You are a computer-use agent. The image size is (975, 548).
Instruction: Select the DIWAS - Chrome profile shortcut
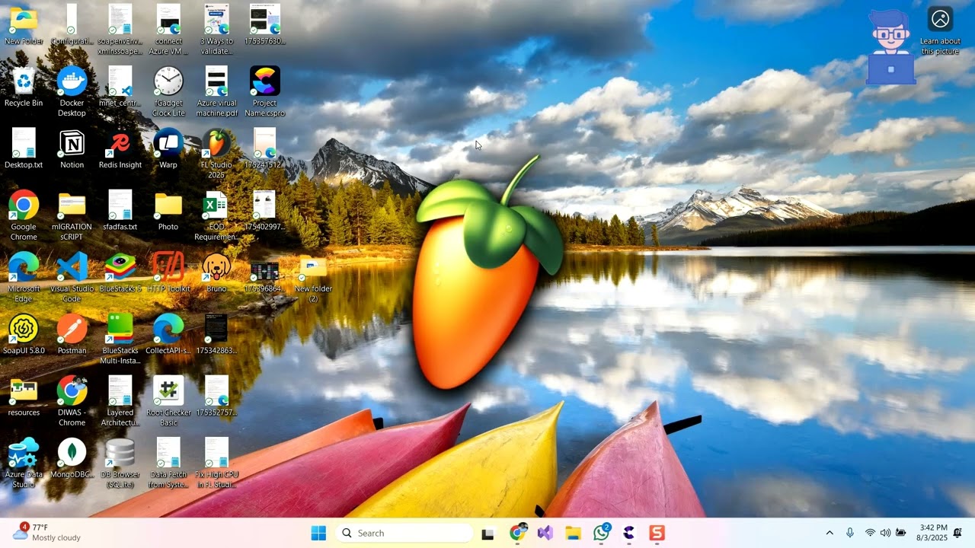tap(72, 390)
